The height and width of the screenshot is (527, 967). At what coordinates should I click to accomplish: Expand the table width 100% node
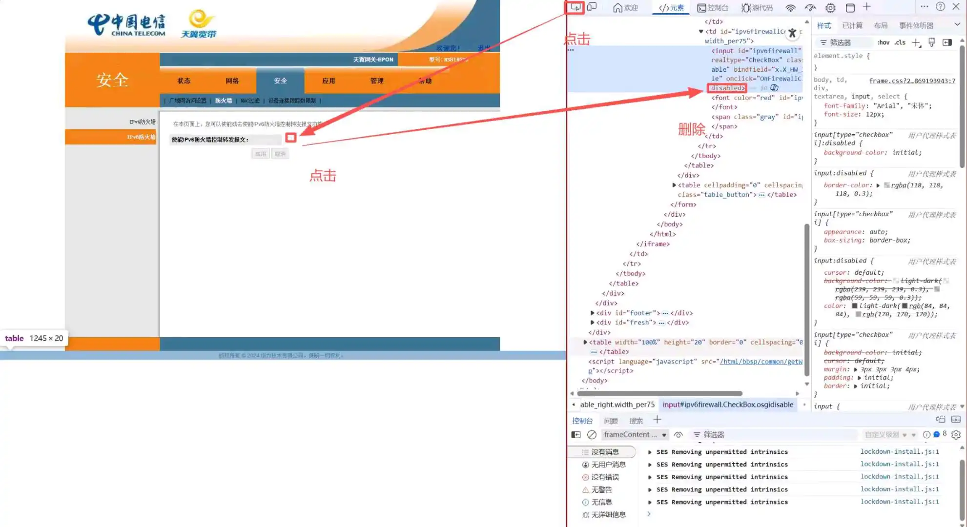tap(585, 343)
